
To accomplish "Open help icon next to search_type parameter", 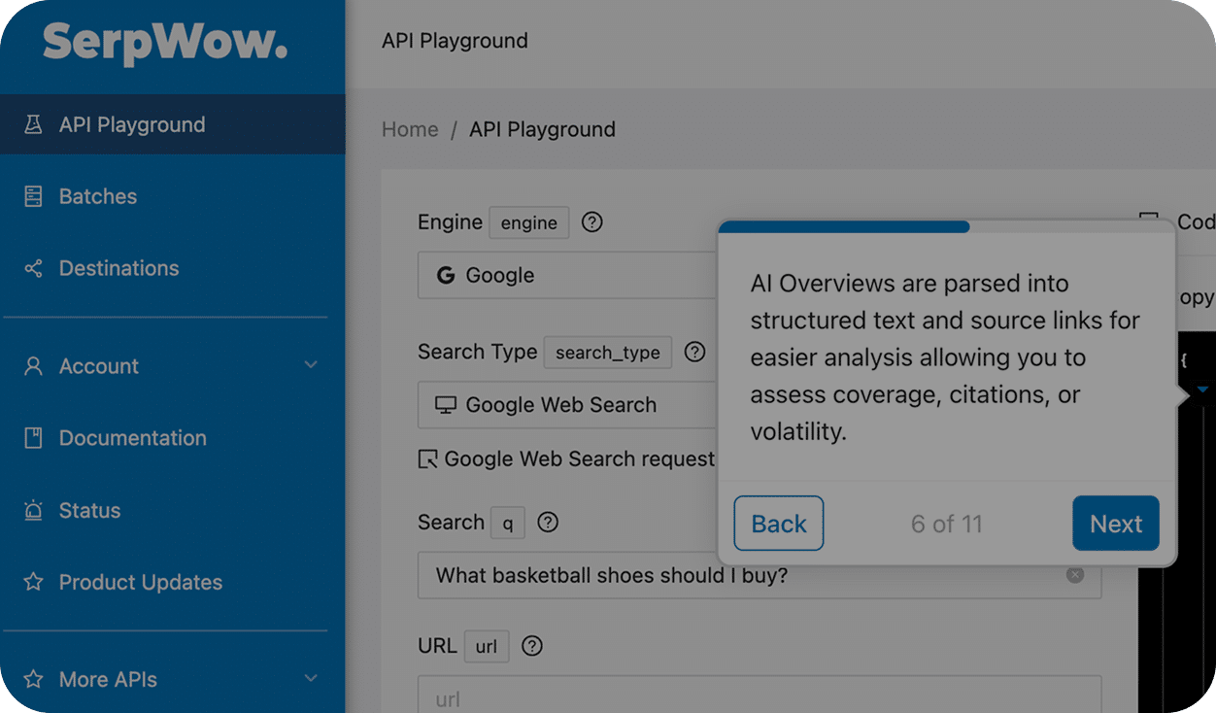I will [x=694, y=352].
